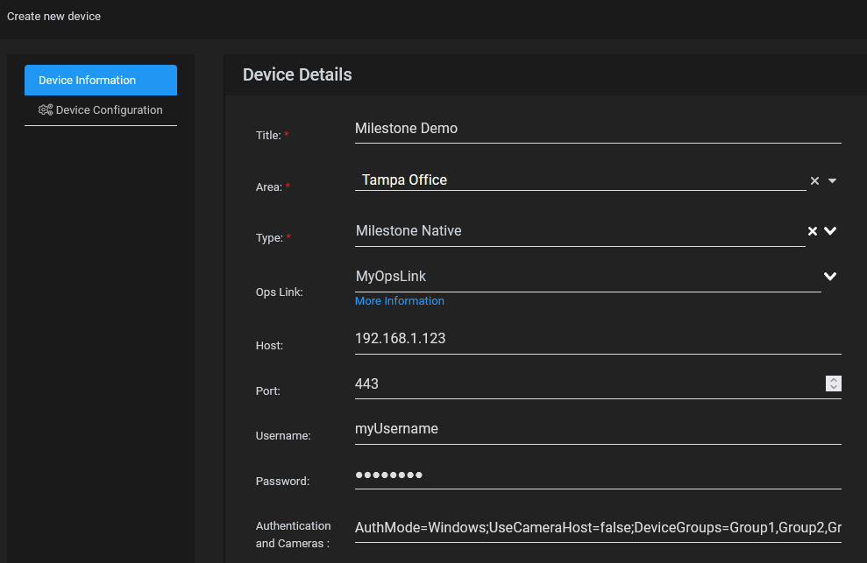Screen dimensions: 867x563
Task: Edit the Authentication and Cameras field
Action: [598, 528]
